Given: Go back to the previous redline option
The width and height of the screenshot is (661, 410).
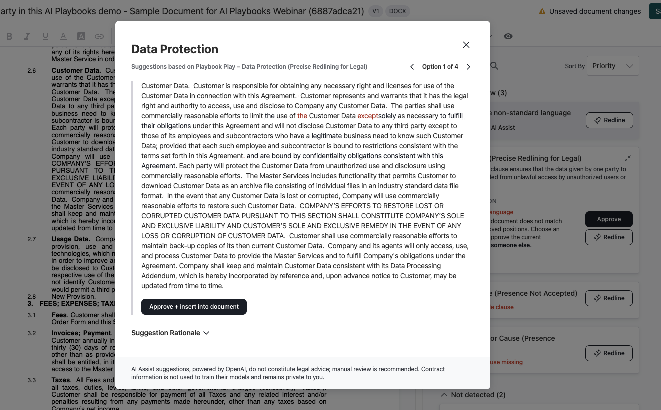Looking at the screenshot, I should pos(412,66).
